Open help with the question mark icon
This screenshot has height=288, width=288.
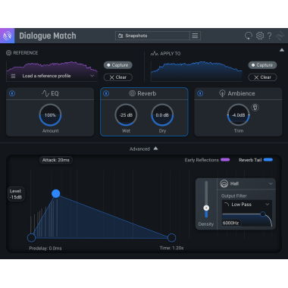[x=270, y=36]
